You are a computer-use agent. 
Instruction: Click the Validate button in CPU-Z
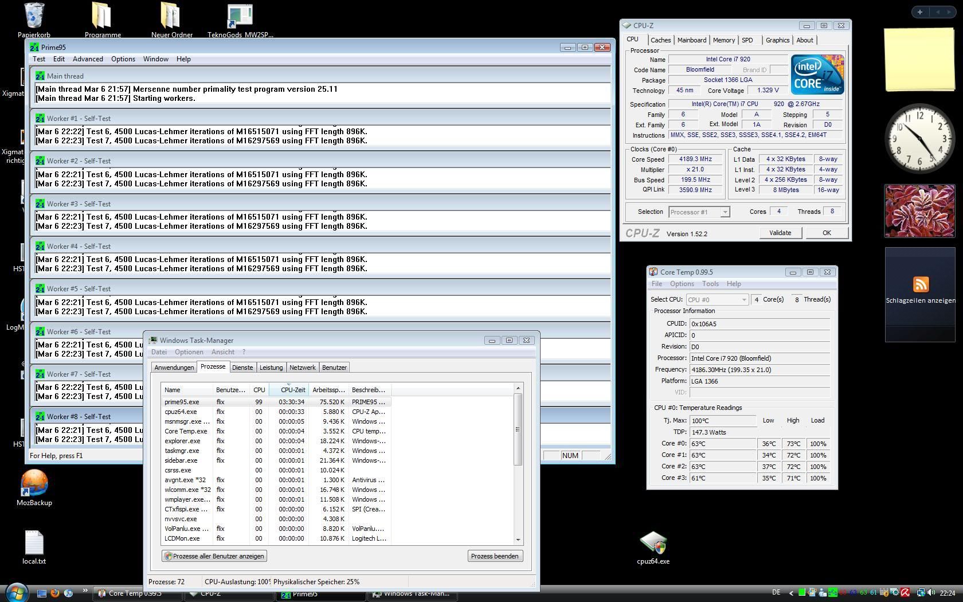pos(780,233)
